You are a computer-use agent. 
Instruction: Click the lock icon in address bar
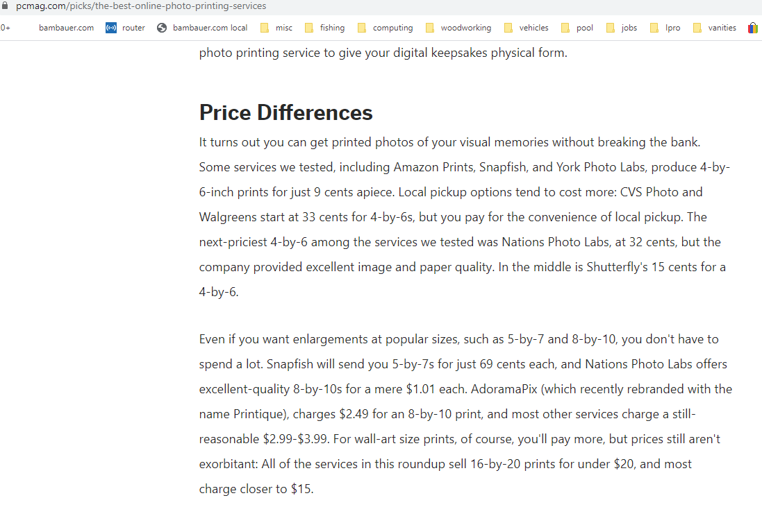click(x=6, y=6)
